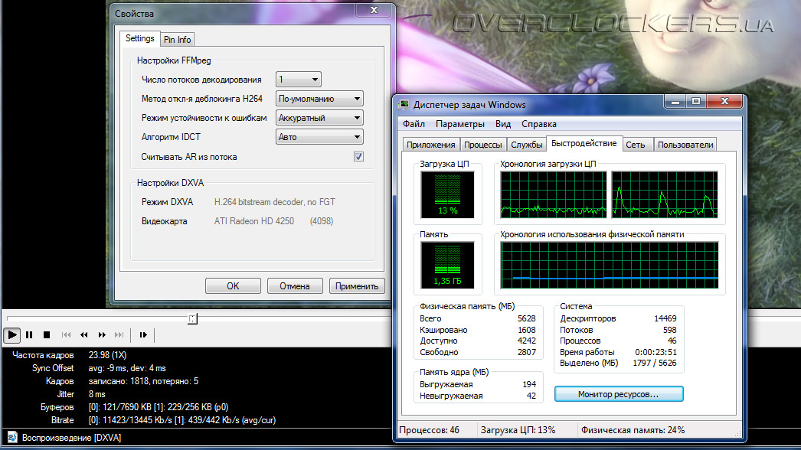Screen dimensions: 801x450
Task: Click the frame rate value 23.98 (1X)
Action: pyautogui.click(x=107, y=355)
